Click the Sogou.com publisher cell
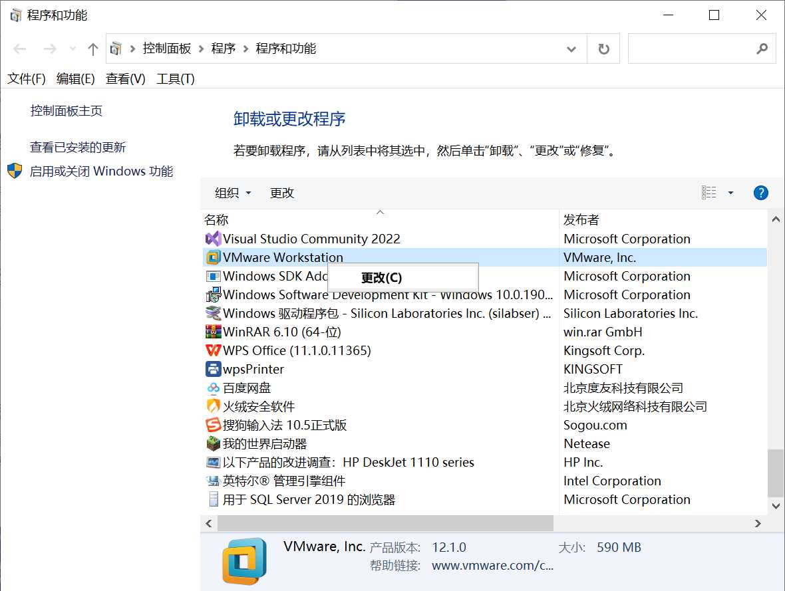This screenshot has width=785, height=591. tap(595, 425)
